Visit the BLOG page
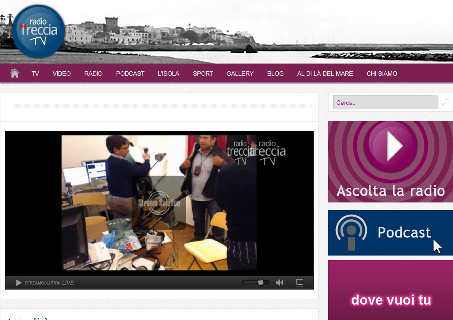 click(276, 74)
